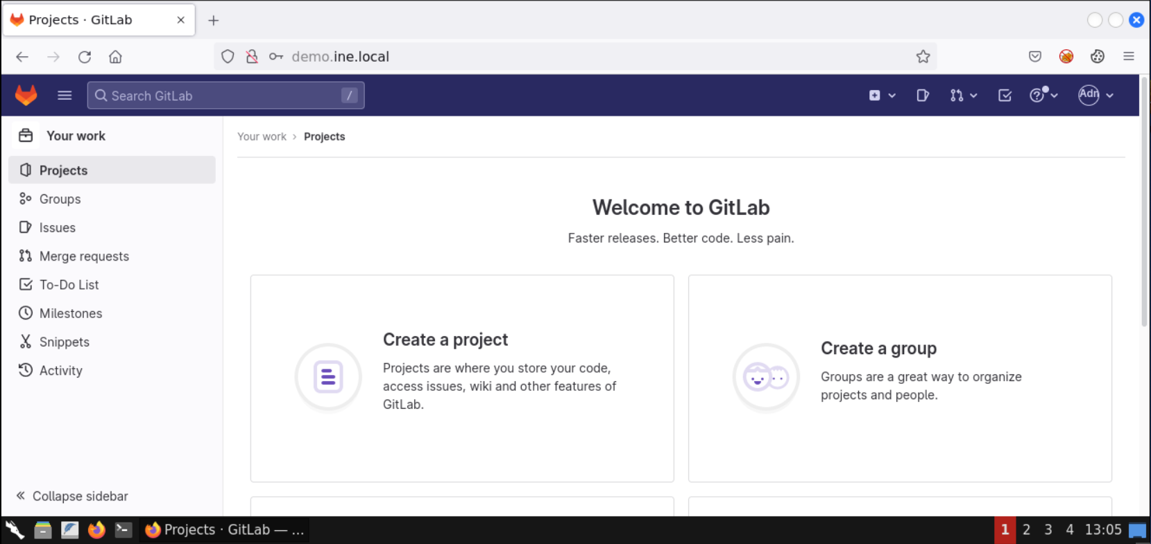Bookmark this page with the star
Image resolution: width=1151 pixels, height=544 pixels.
point(923,57)
